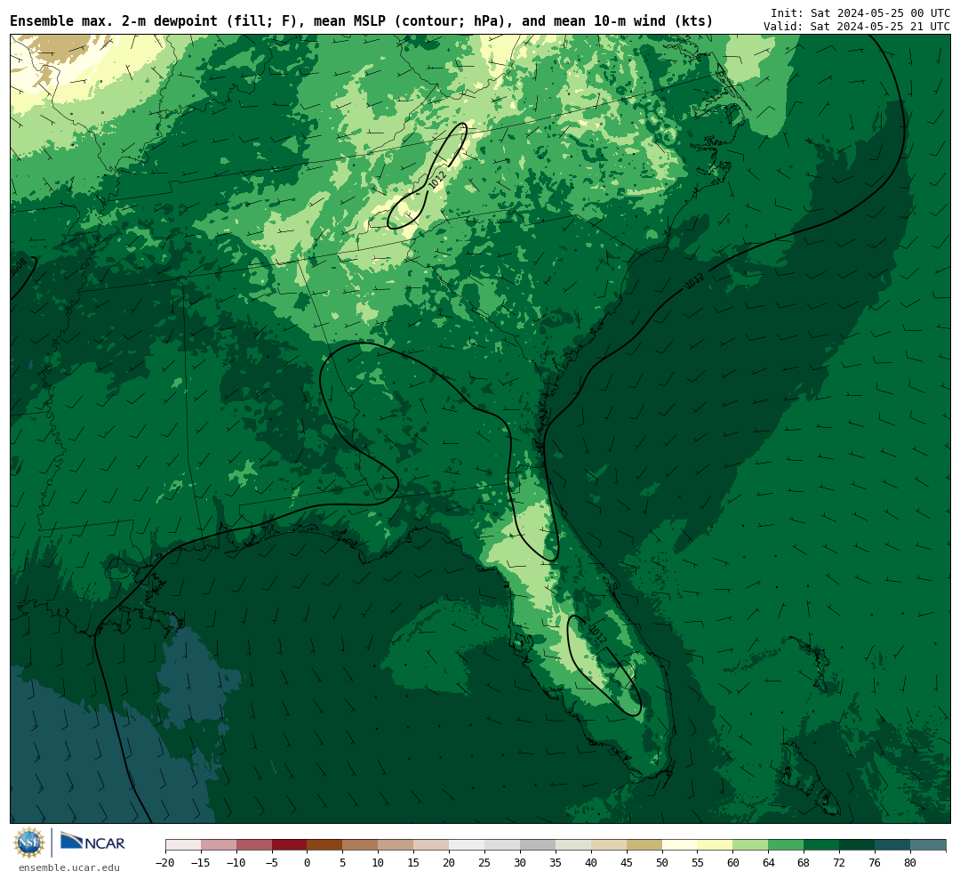Click the -10 tick label on the colorbar
The height and width of the screenshot is (879, 960).
coord(236,862)
